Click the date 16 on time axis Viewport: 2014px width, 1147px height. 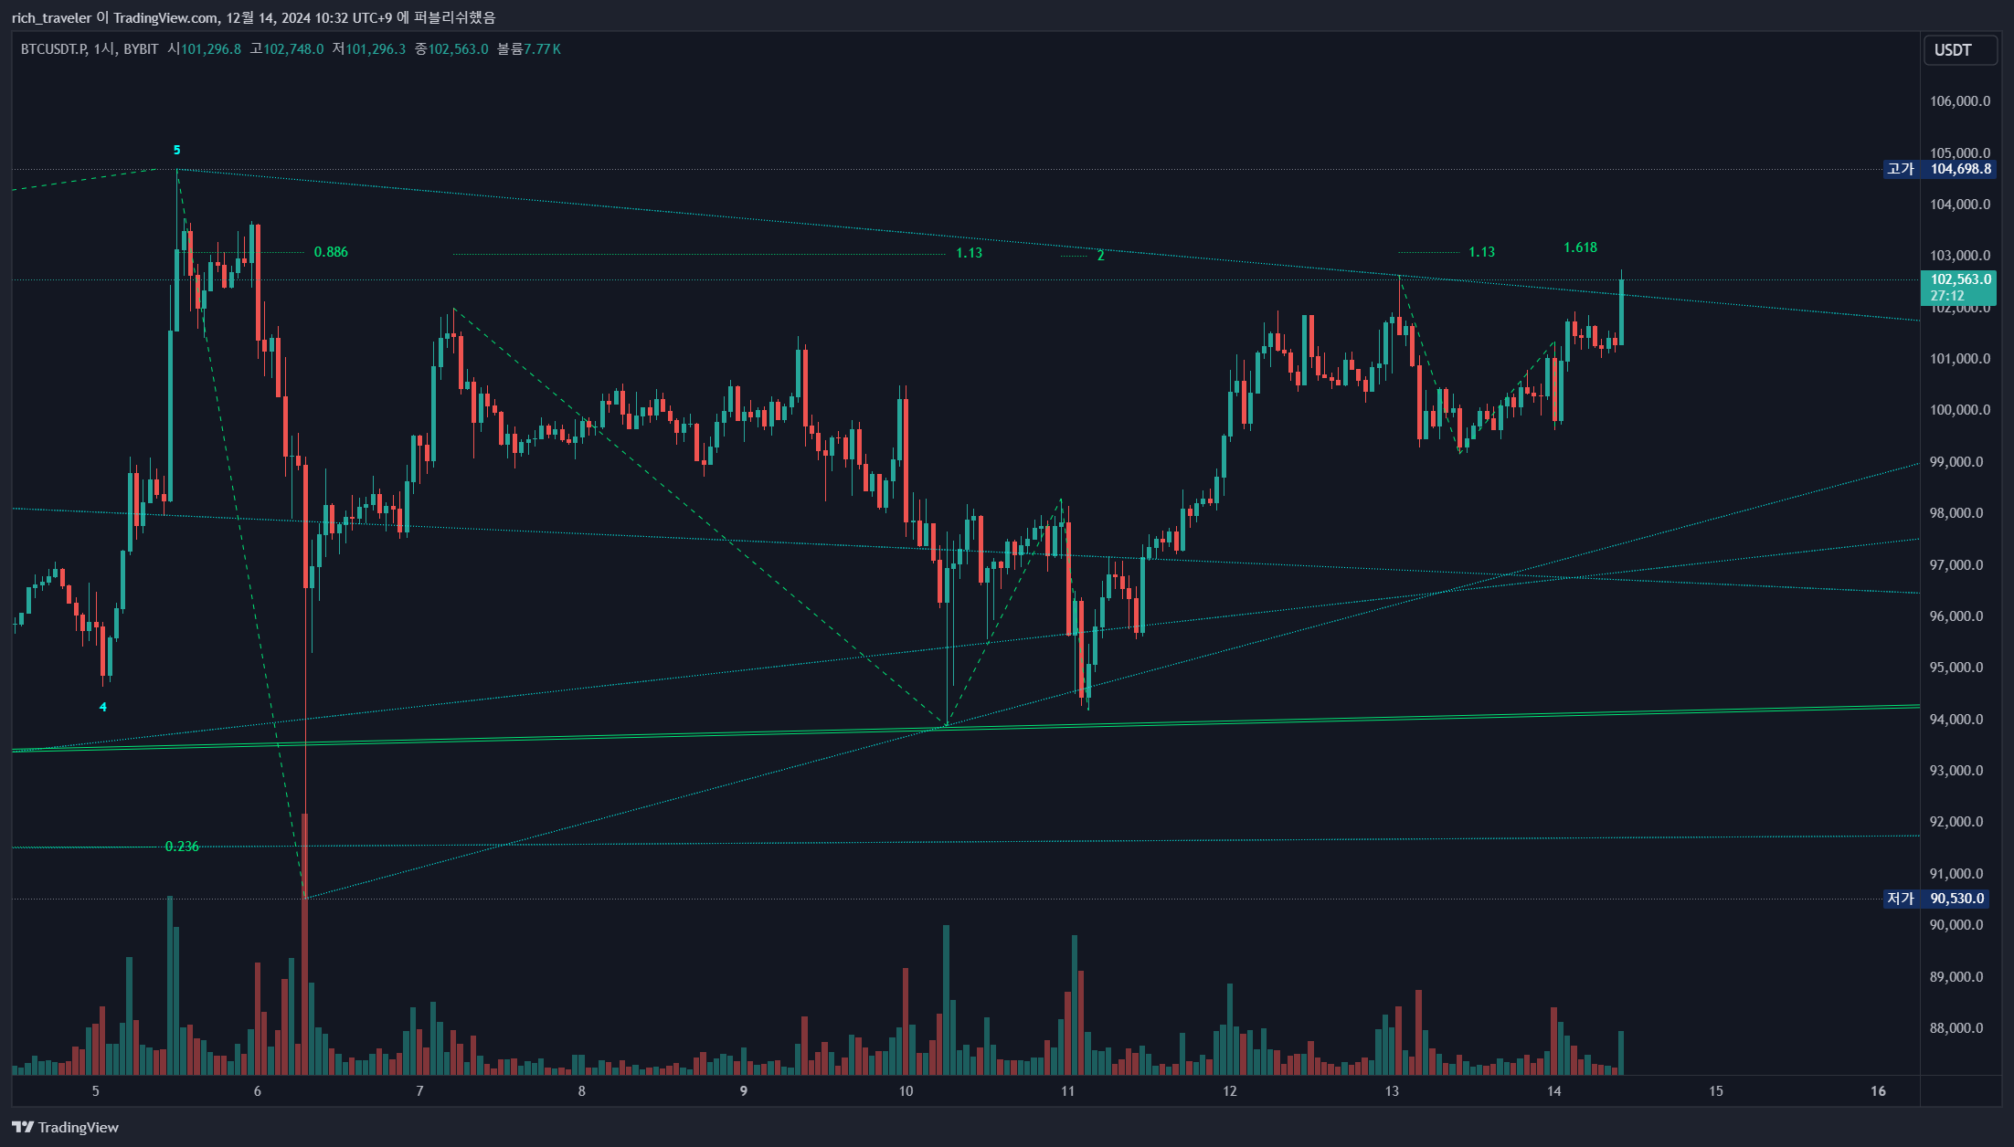1878,1090
